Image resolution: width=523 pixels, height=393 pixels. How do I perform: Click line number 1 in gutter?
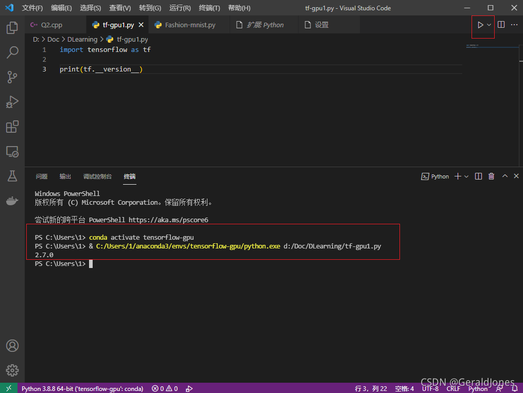coord(44,50)
